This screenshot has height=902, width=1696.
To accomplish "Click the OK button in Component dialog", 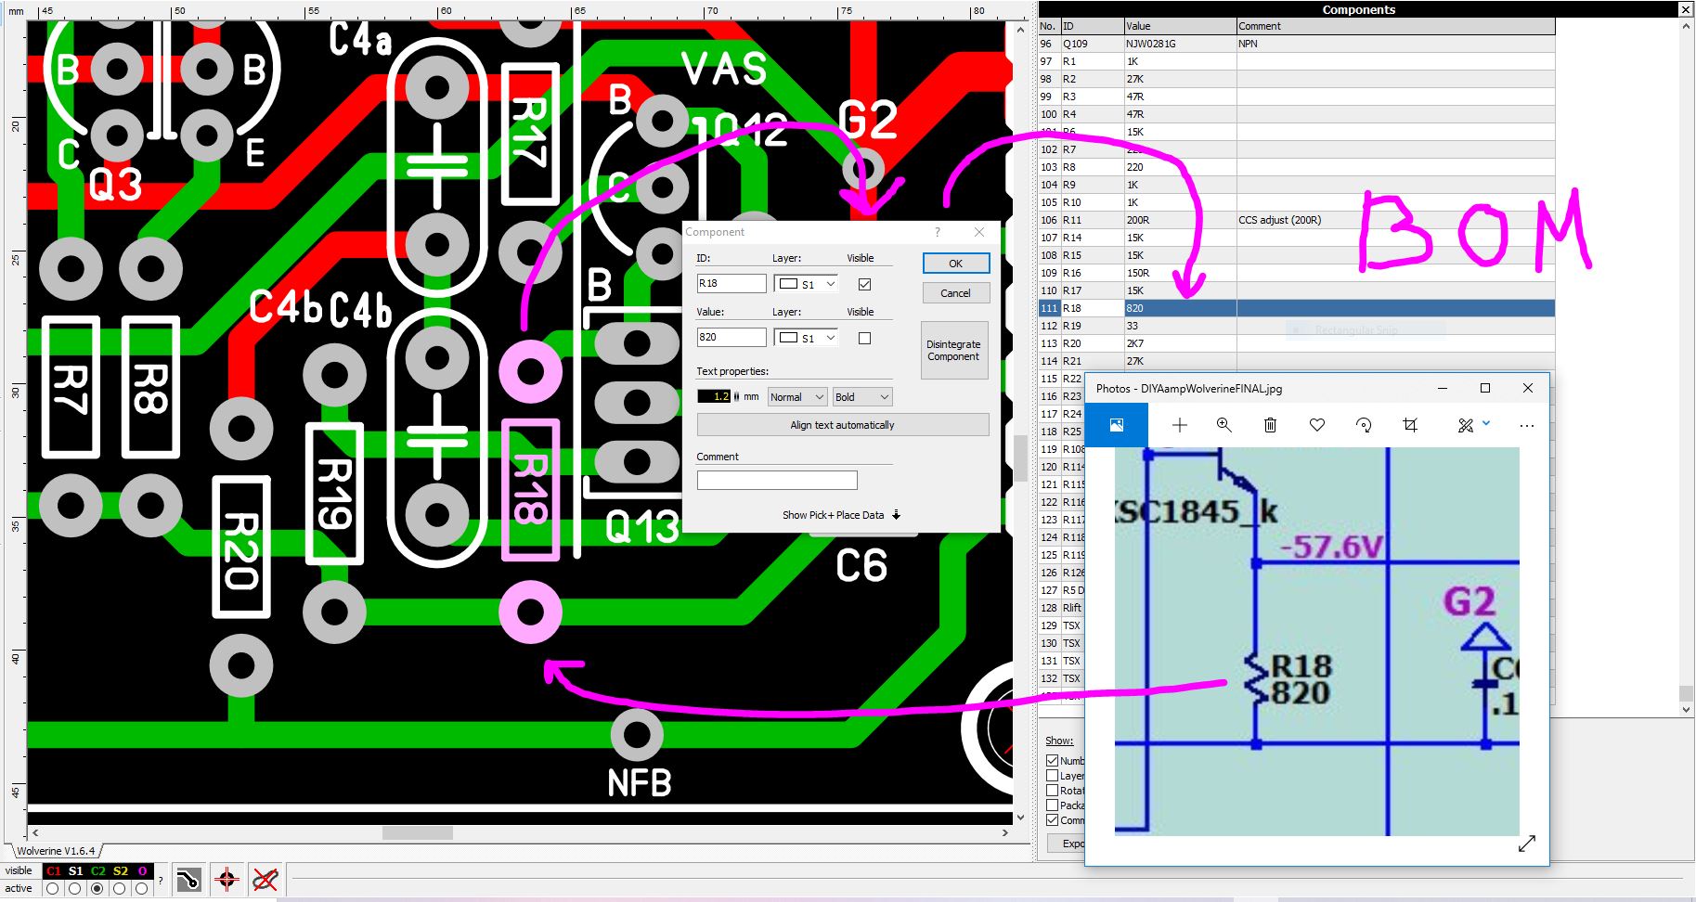I will coord(956,264).
